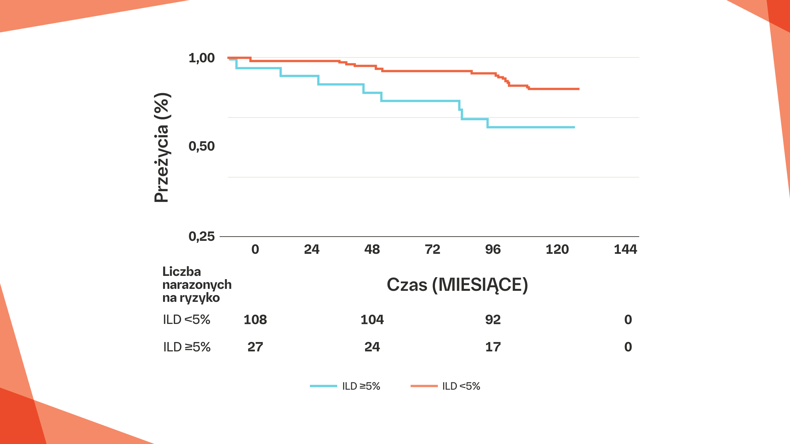Select the 1,00 y-axis tick label
The image size is (790, 444).
pyautogui.click(x=201, y=58)
